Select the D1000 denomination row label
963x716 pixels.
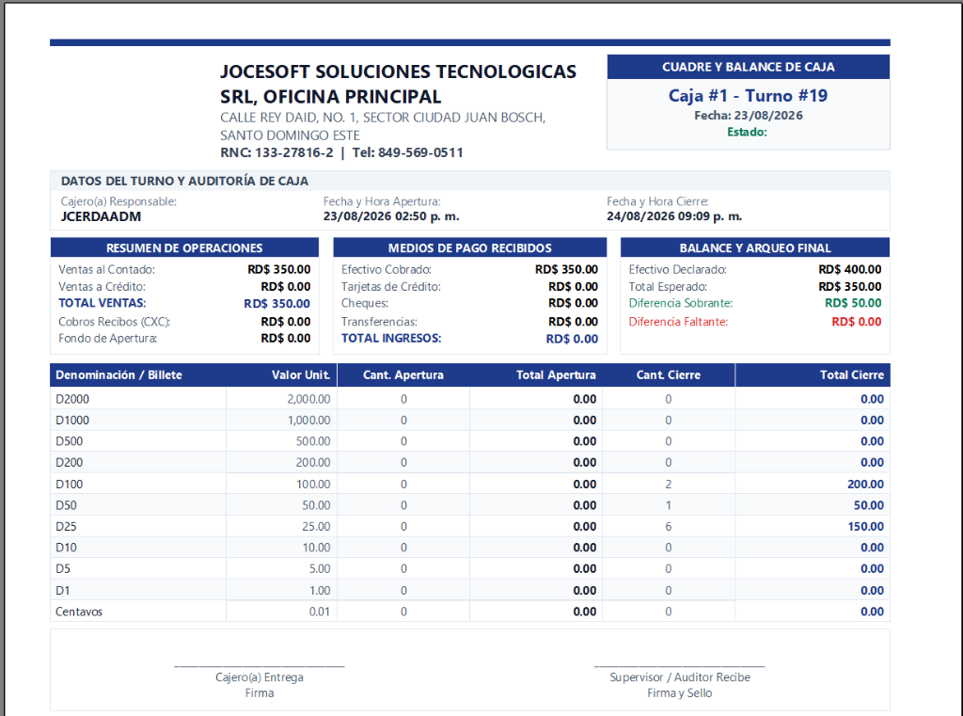(72, 421)
